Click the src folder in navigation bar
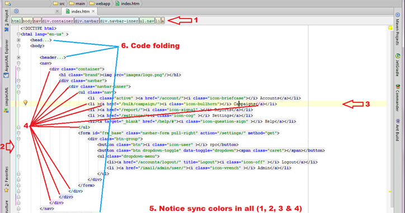 59,3
